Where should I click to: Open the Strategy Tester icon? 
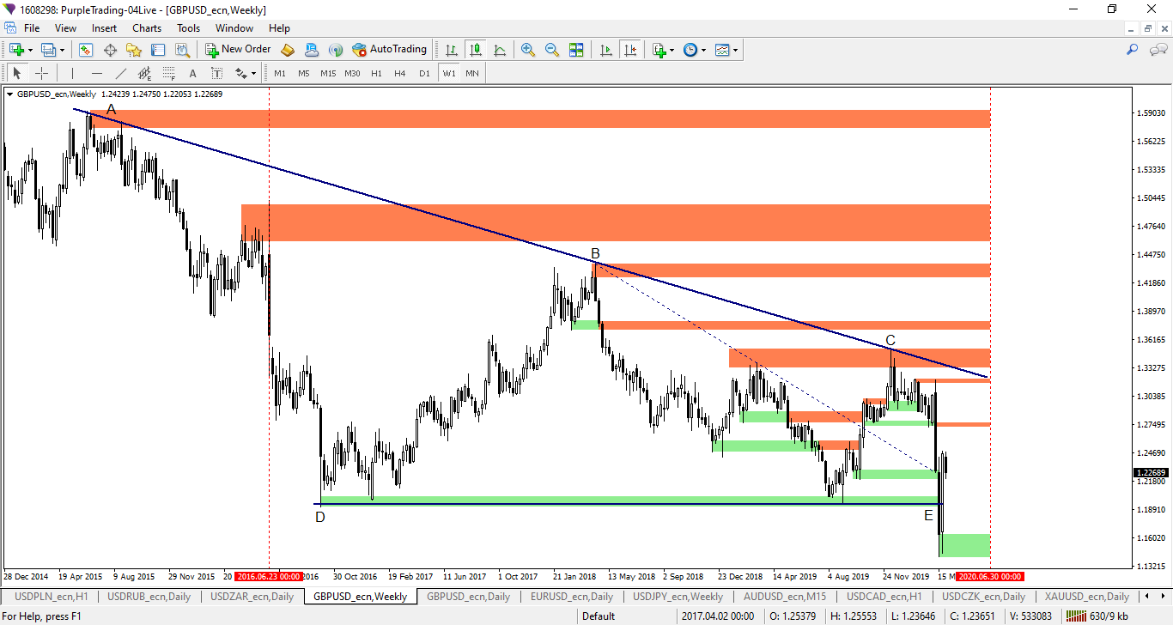click(182, 50)
